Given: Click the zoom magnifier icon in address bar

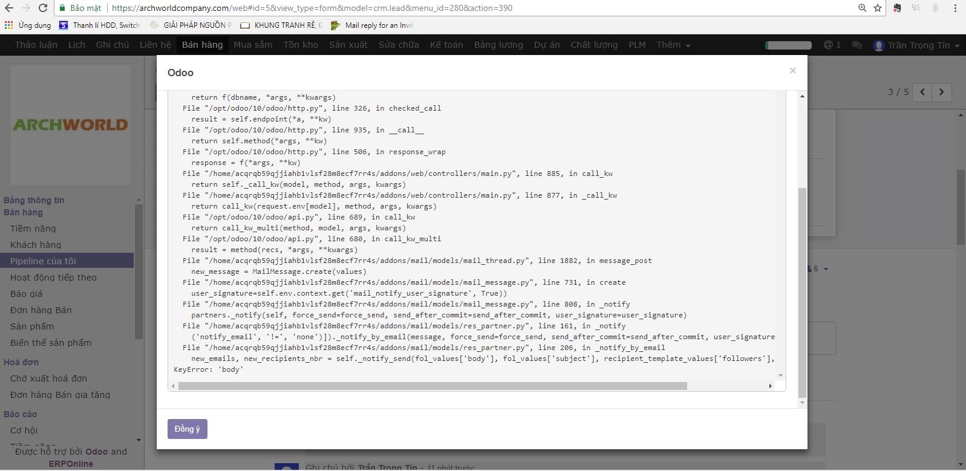Looking at the screenshot, I should 862,8.
